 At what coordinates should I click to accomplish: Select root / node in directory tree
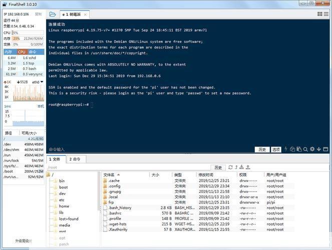(51, 174)
